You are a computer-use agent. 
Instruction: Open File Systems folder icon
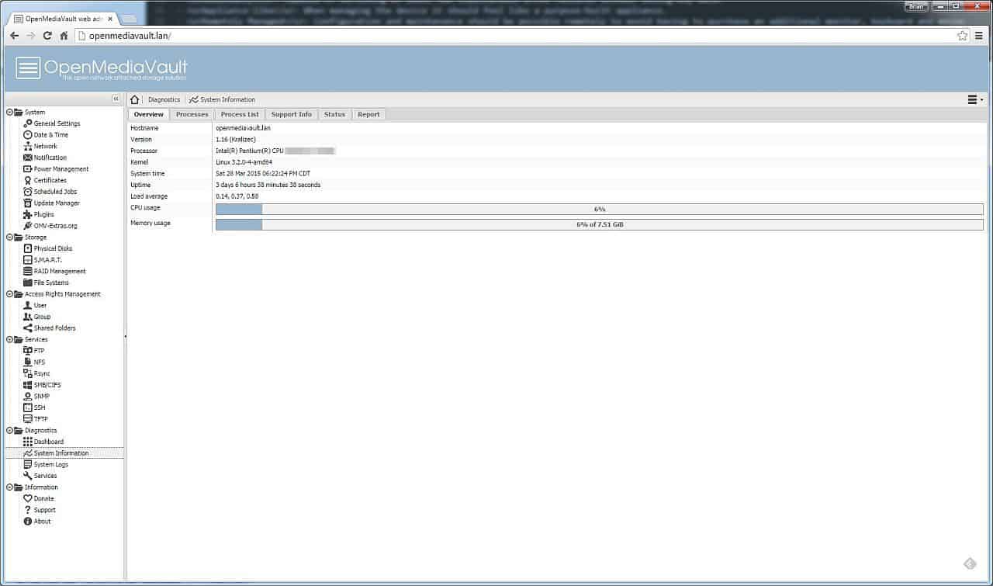pyautogui.click(x=28, y=283)
